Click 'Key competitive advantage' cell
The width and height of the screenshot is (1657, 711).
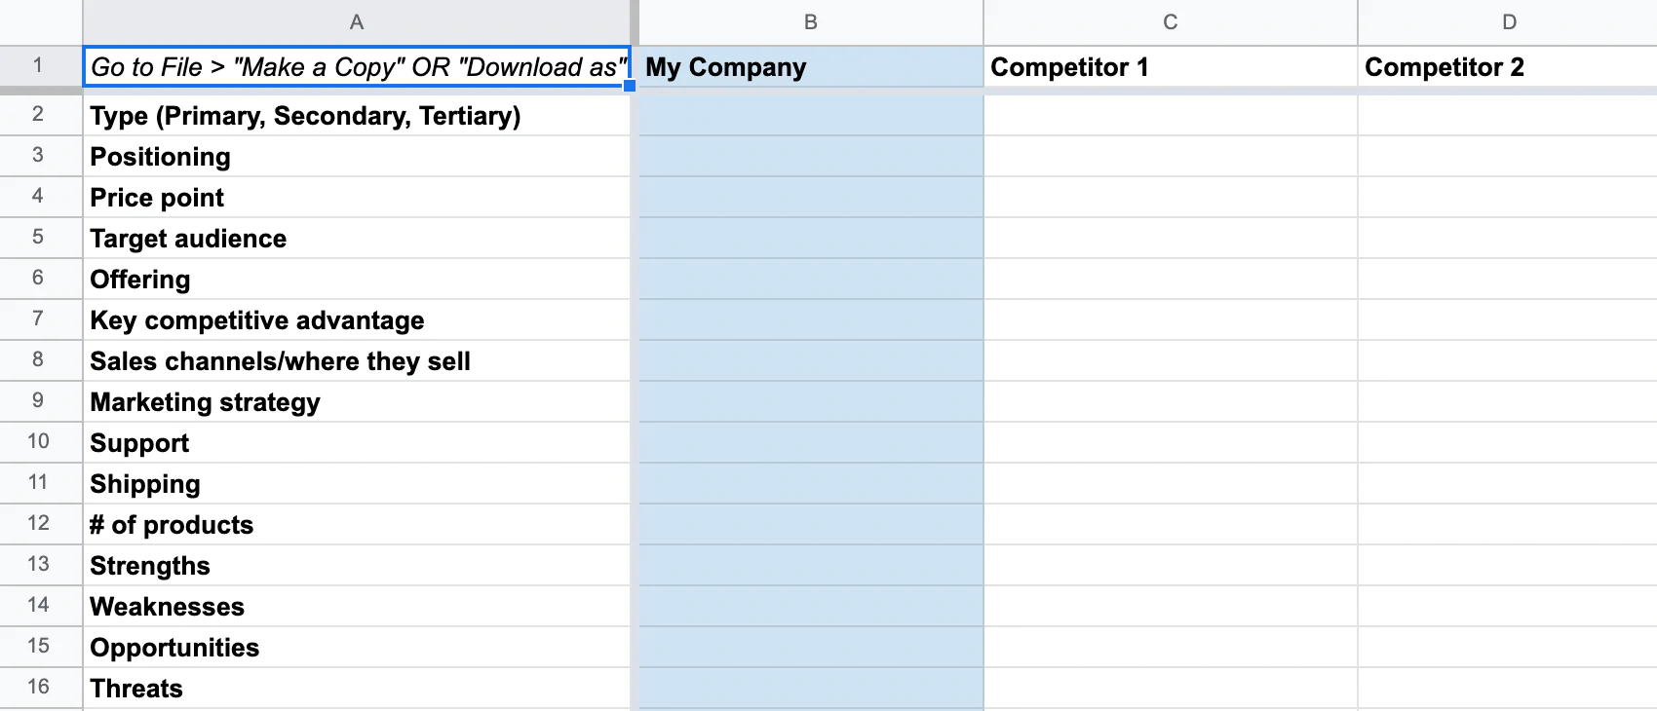click(x=357, y=320)
